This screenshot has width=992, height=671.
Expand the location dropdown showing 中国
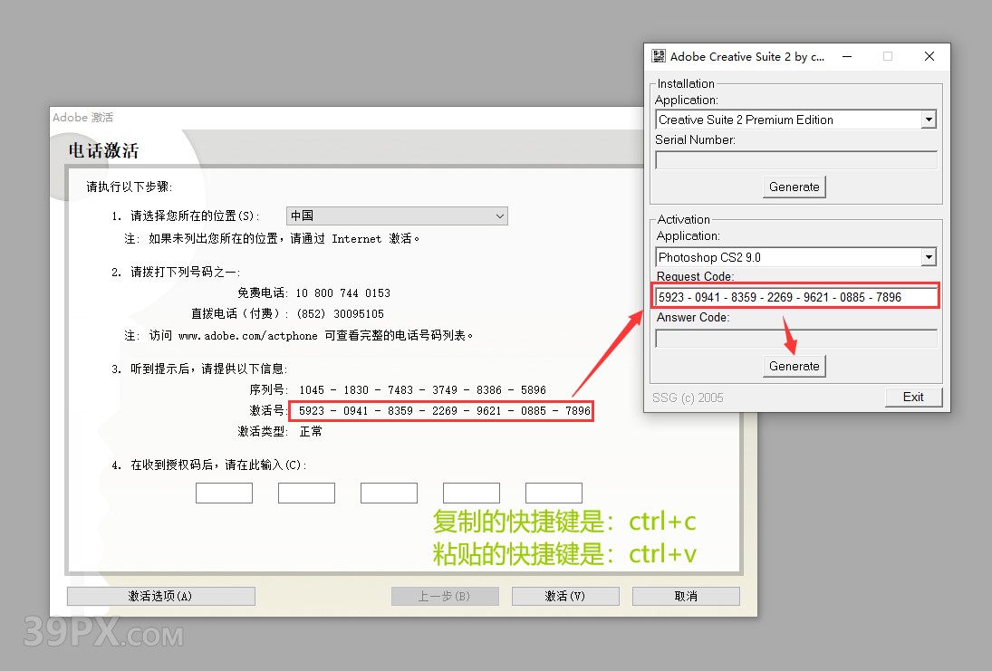click(499, 216)
